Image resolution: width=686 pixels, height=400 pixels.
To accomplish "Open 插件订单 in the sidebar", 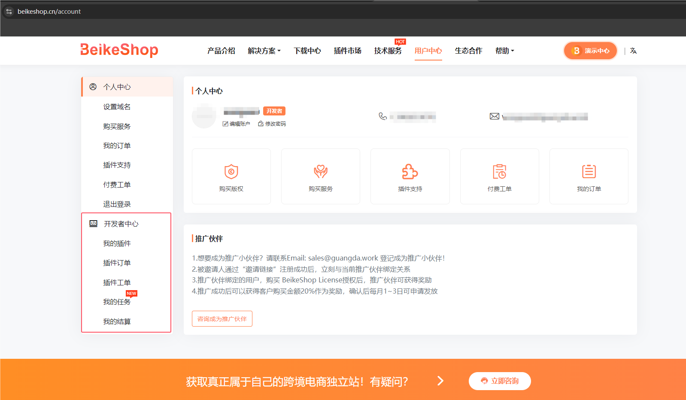I will tap(117, 263).
